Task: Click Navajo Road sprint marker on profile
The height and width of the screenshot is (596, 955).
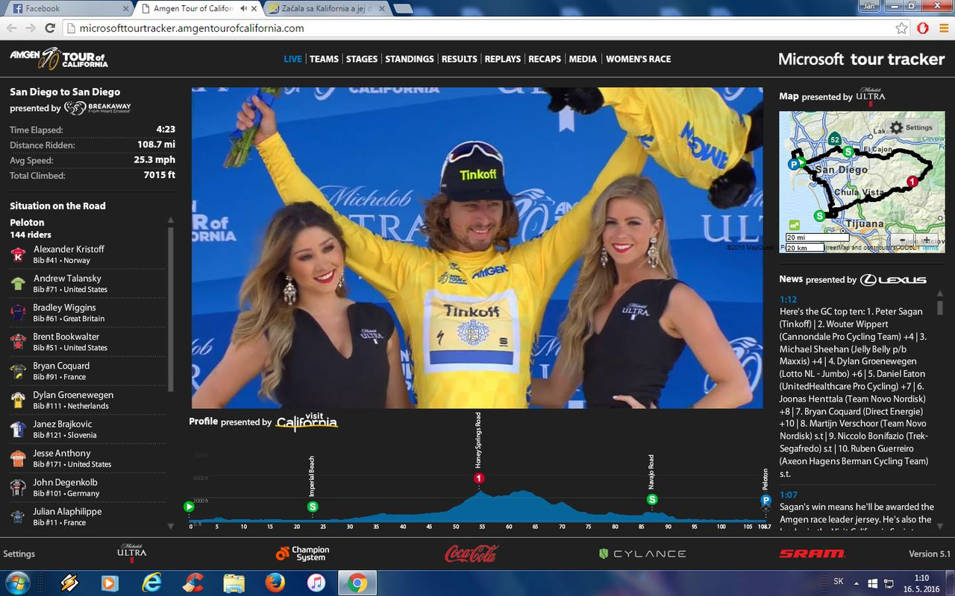Action: tap(652, 499)
